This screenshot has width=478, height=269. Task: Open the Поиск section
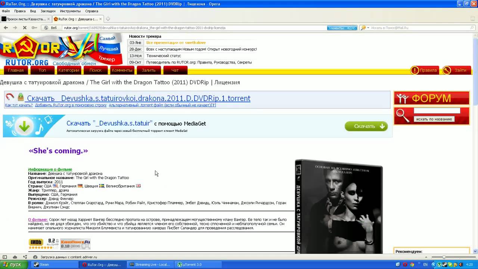96,70
